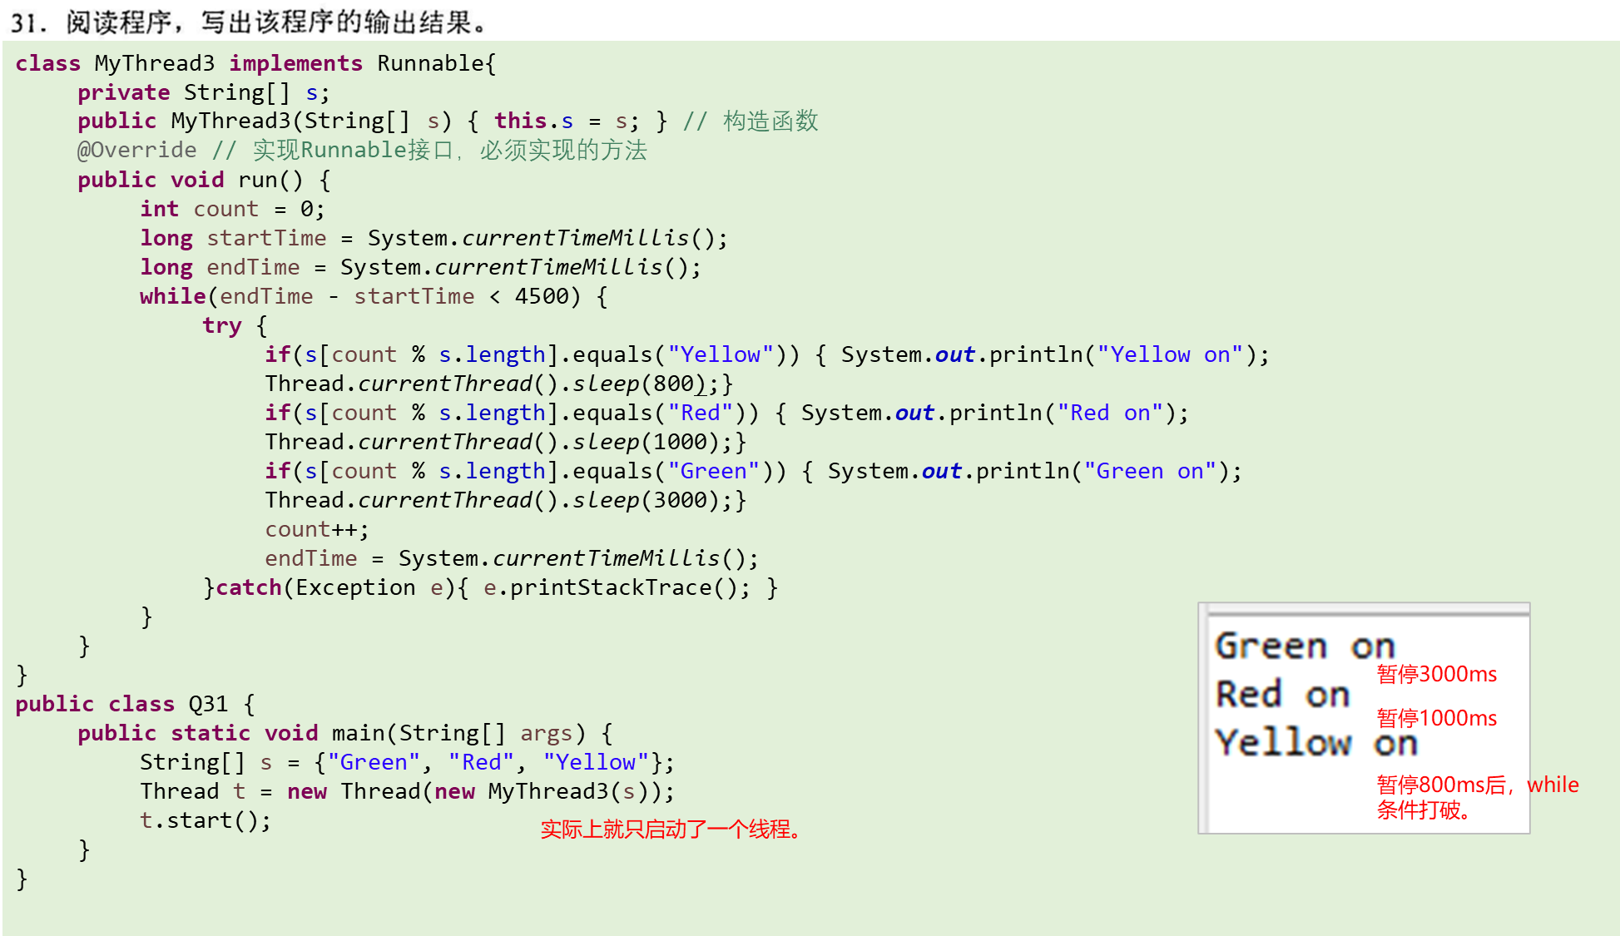Click the 'Q31' public class name

[208, 704]
